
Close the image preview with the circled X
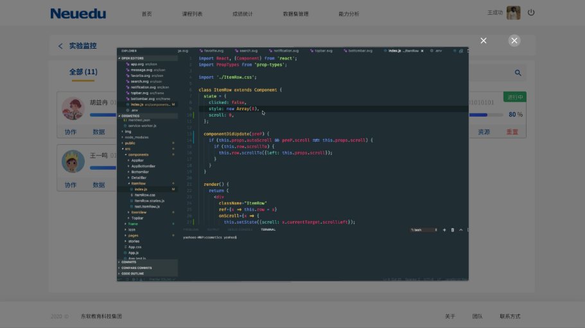click(x=514, y=40)
